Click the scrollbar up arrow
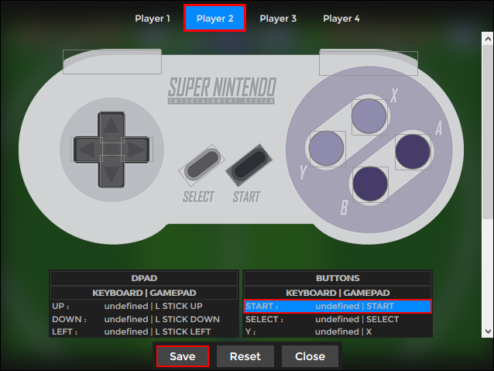Screen dimensions: 494x371 [488, 39]
